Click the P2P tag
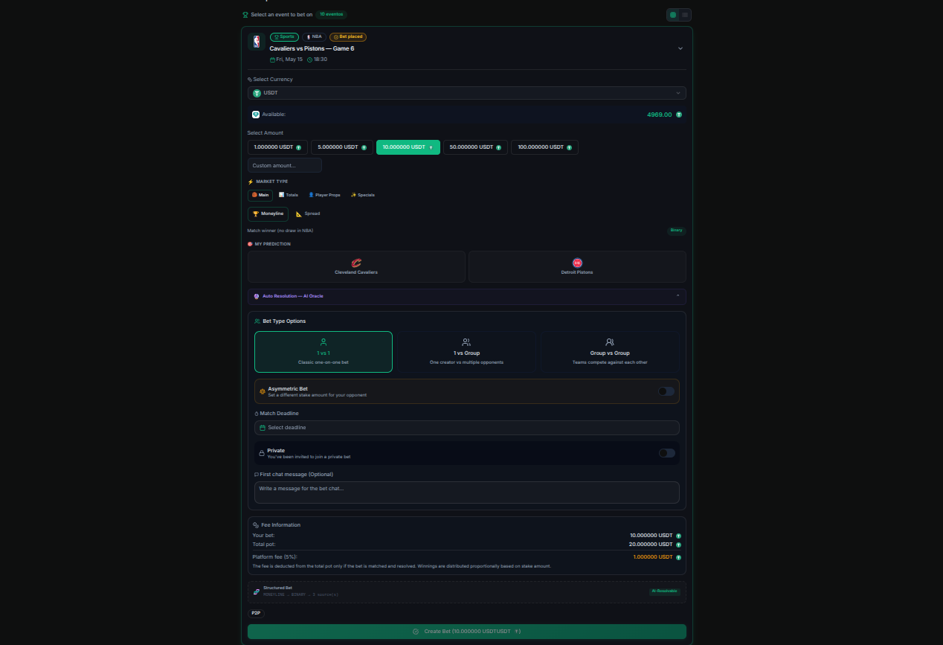 coord(256,613)
